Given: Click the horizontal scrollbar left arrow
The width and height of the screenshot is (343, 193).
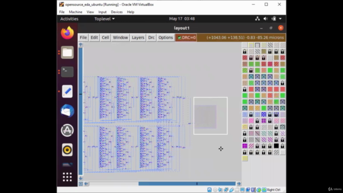Looking at the screenshot, I should click(86, 183).
